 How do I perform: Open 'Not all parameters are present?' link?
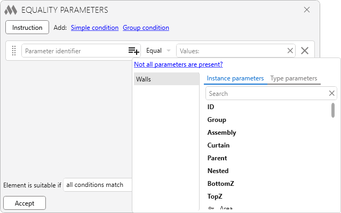tap(178, 64)
